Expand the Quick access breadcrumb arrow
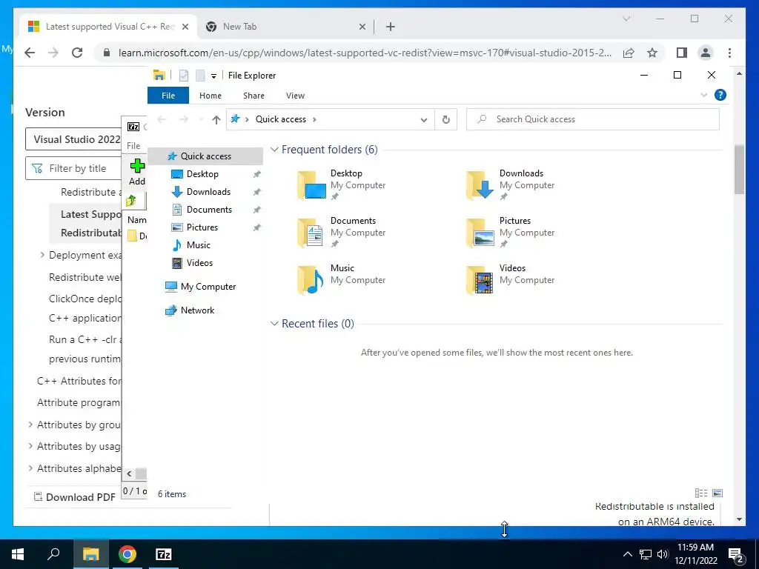The height and width of the screenshot is (569, 759). click(314, 119)
